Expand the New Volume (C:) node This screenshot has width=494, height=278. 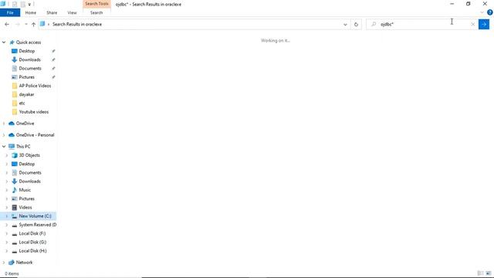[x=7, y=216]
